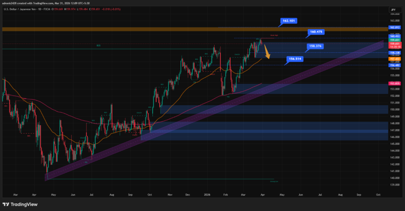Image resolution: width=405 pixels, height=211 pixels.
Task: Click the pink 153.835 moving average tag
Action: (395, 84)
